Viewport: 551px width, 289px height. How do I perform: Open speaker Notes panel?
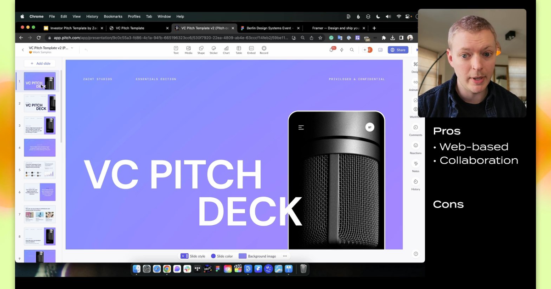pyautogui.click(x=416, y=166)
